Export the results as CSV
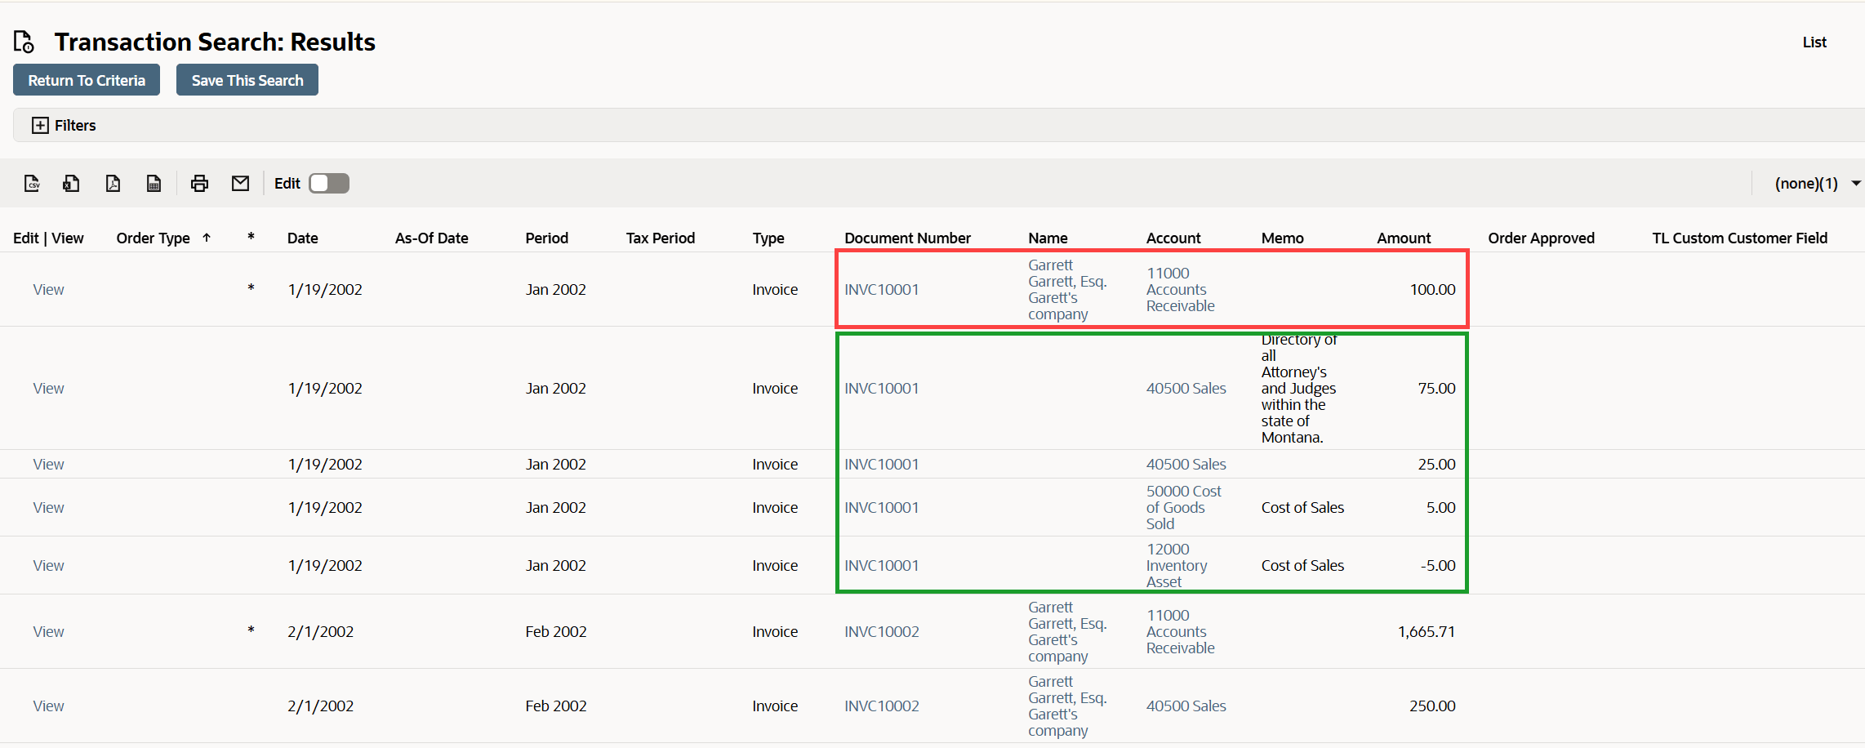This screenshot has width=1865, height=748. (32, 184)
